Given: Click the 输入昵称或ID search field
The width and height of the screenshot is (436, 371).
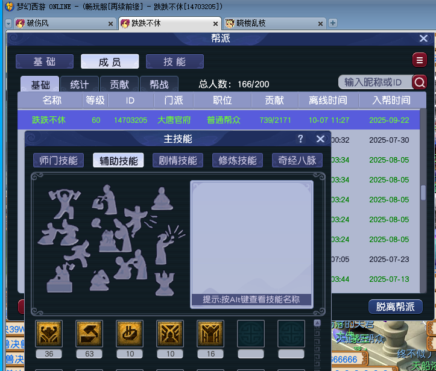Looking at the screenshot, I should pos(375,82).
